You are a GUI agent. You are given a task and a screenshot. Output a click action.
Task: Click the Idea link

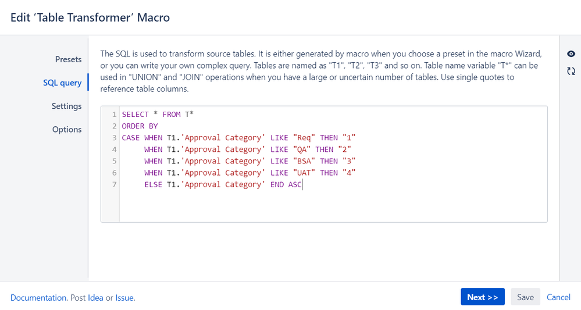[95, 297]
